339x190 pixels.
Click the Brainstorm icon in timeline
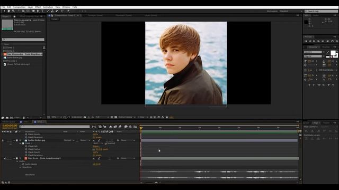pos(126,127)
